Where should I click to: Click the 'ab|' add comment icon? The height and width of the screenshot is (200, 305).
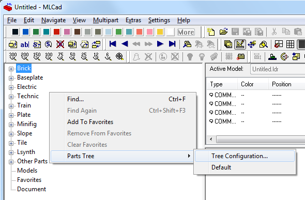tap(24, 44)
